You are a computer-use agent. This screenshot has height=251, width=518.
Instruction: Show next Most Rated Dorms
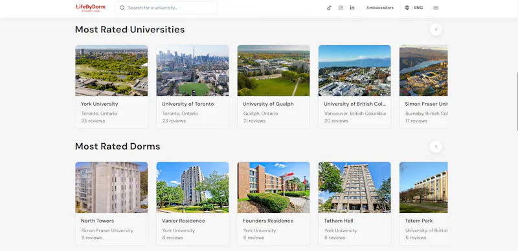tap(436, 146)
